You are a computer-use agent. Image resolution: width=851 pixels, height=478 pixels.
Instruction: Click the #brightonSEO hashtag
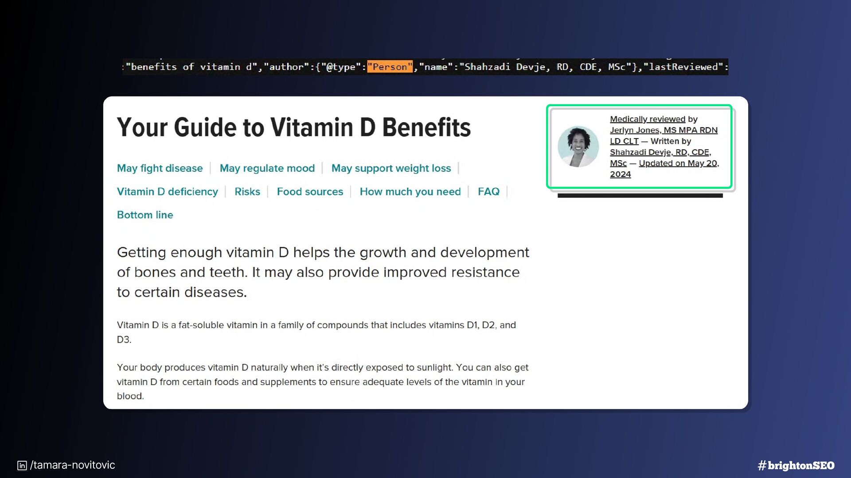pos(796,466)
